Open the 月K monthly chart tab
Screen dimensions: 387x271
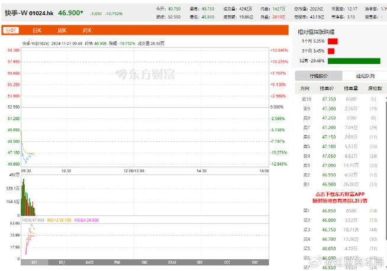[x=87, y=30]
